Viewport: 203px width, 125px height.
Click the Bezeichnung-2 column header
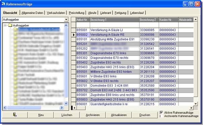[149, 20]
